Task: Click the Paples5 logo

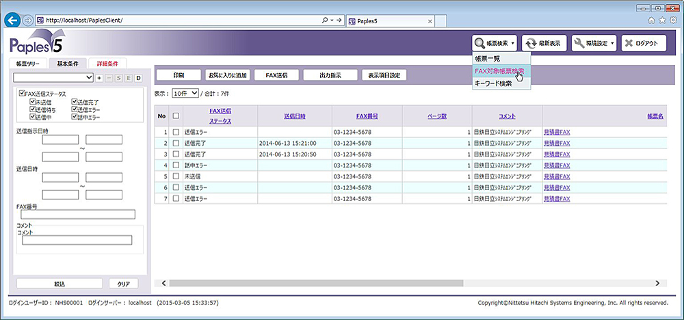Action: [x=38, y=42]
